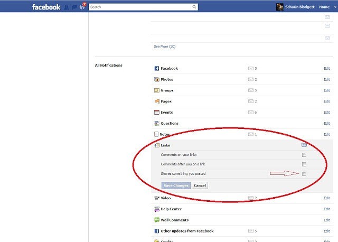Click the Facebook search input field
The image size is (338, 242).
pyautogui.click(x=139, y=7)
